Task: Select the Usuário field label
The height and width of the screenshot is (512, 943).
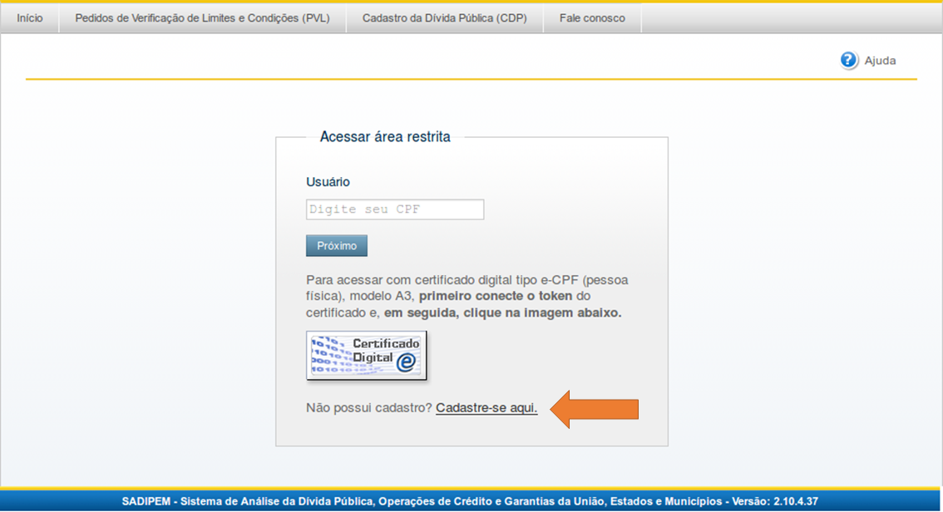Action: click(x=328, y=182)
